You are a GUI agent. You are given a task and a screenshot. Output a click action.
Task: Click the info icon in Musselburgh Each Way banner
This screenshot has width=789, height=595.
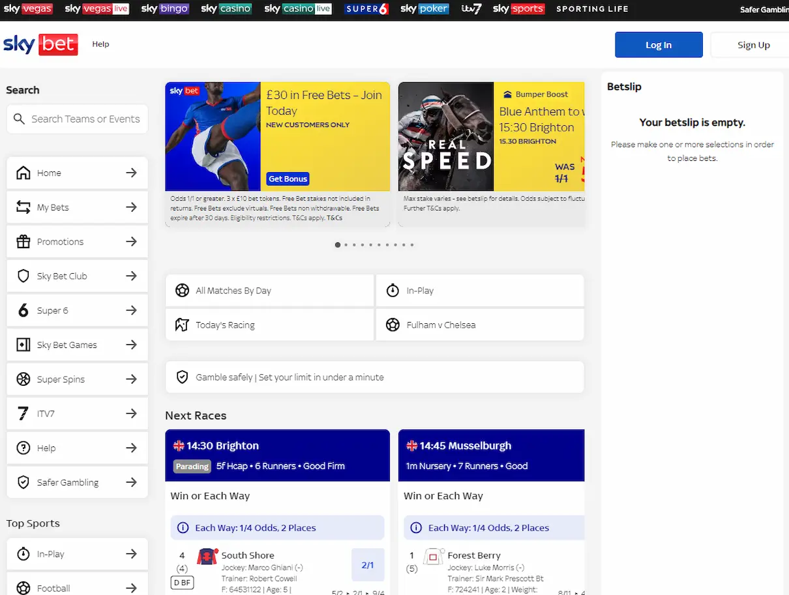coord(416,528)
